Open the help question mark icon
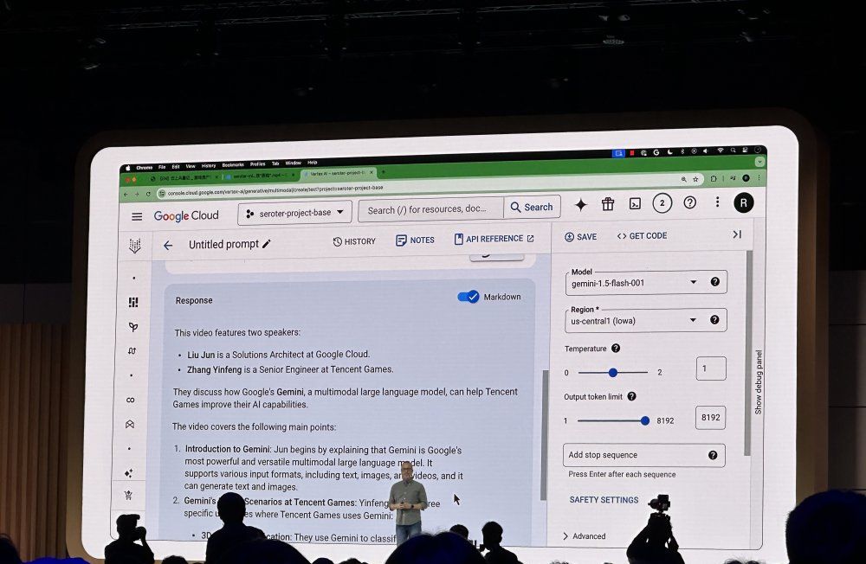Viewport: 866px width, 564px height. pyautogui.click(x=689, y=202)
